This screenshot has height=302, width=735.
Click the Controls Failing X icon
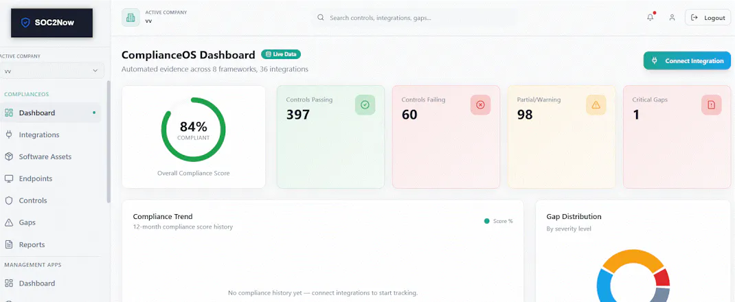click(x=480, y=105)
